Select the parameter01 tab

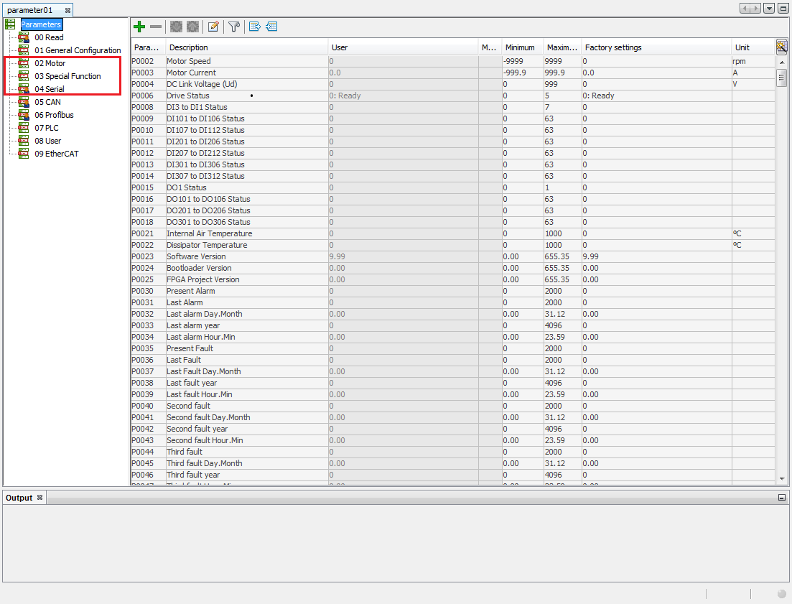point(30,9)
